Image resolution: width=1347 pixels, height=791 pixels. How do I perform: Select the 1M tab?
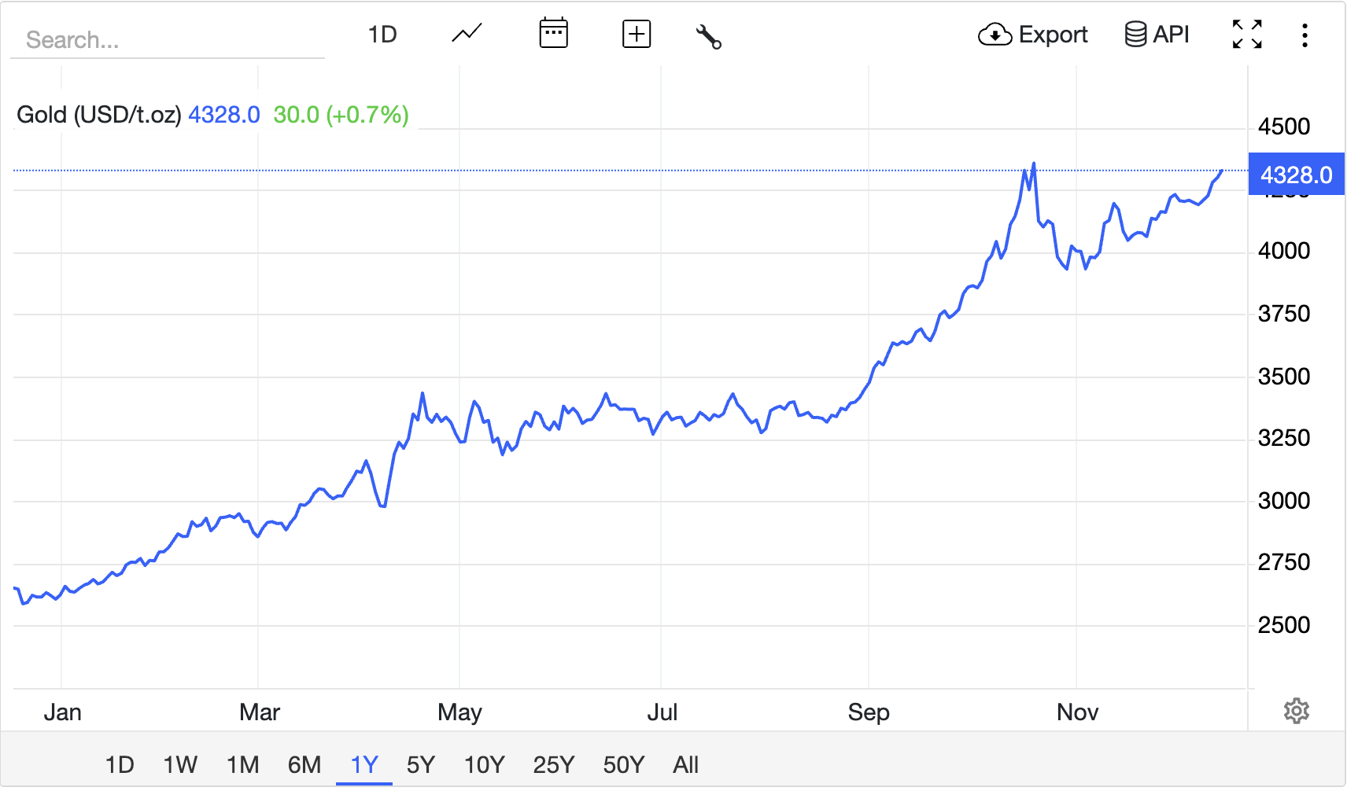click(x=243, y=763)
